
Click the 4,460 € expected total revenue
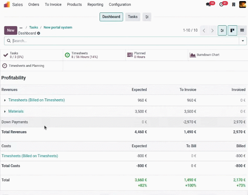tap(141, 132)
